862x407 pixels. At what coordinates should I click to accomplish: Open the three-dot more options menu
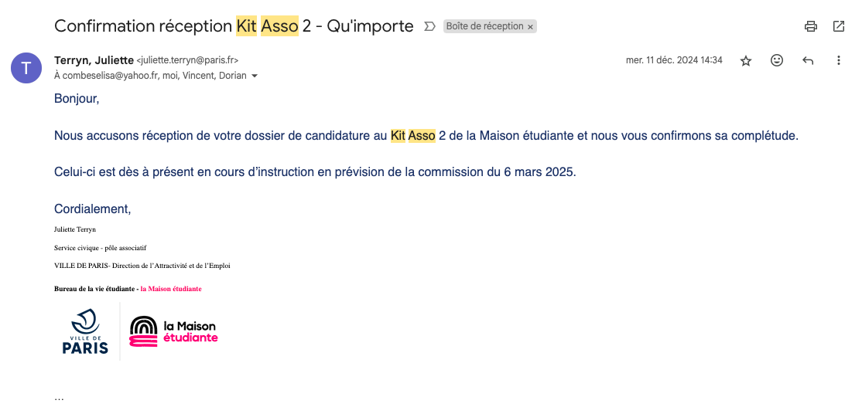point(839,60)
